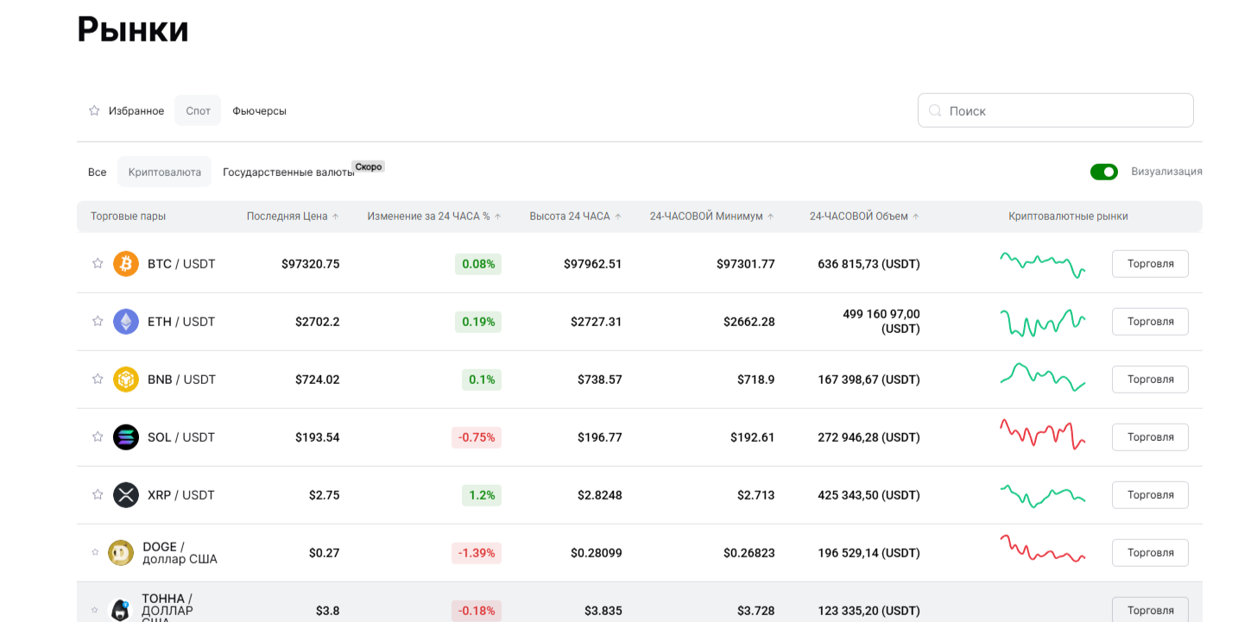Click the 1.2% change badge

[x=482, y=494]
